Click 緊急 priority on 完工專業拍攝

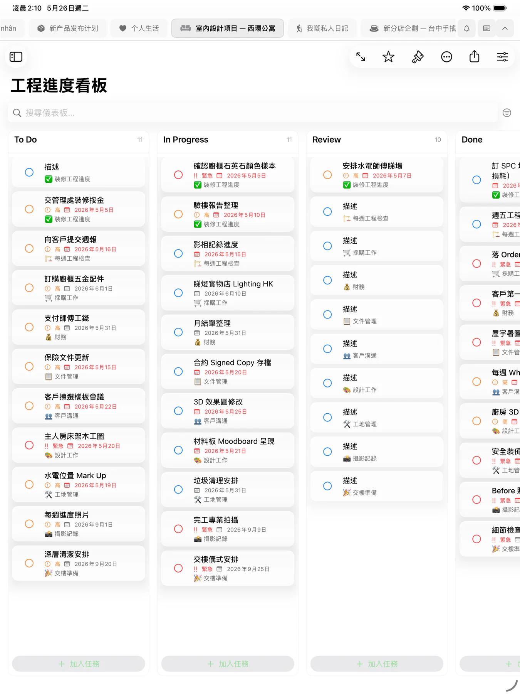tap(207, 529)
